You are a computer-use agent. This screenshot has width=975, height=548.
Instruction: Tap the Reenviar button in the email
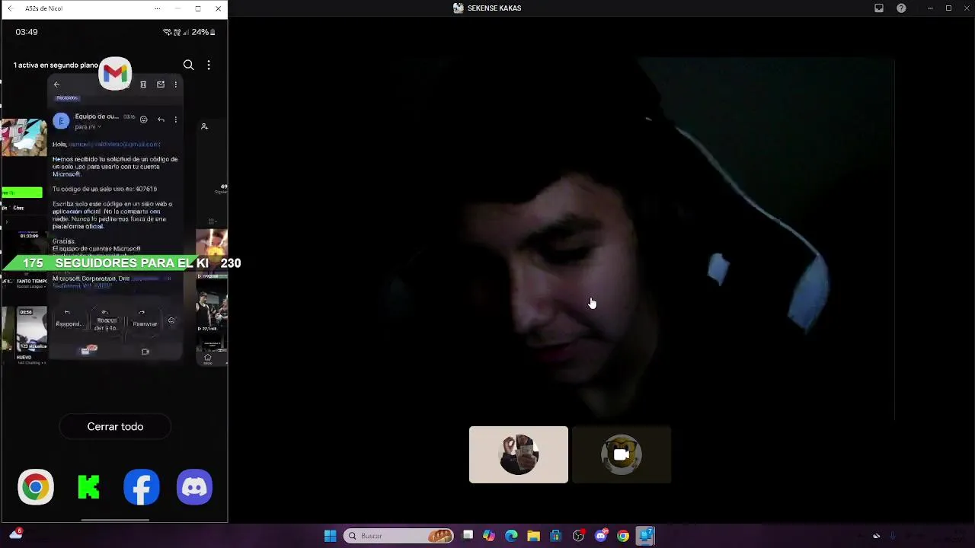[x=145, y=318]
